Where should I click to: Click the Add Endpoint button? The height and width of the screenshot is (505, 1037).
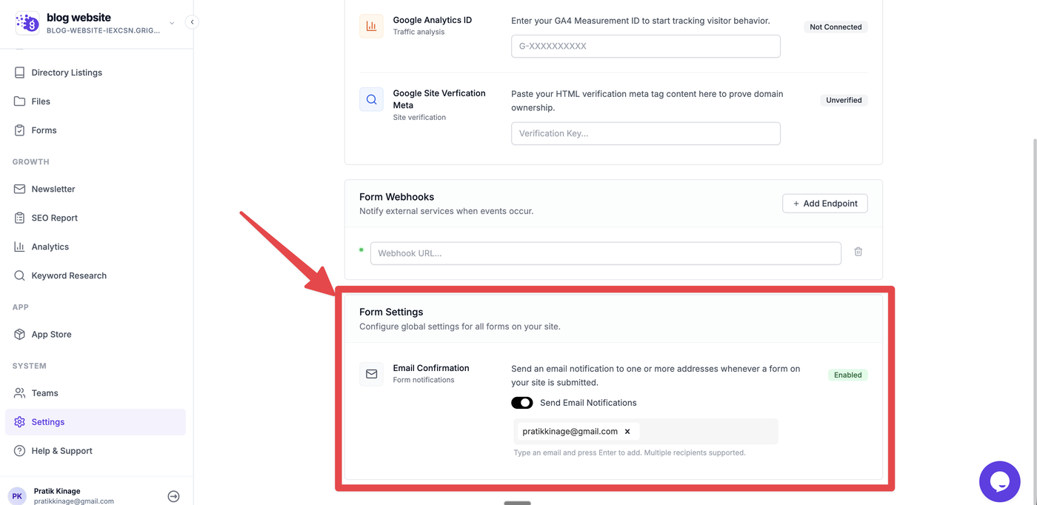click(824, 204)
